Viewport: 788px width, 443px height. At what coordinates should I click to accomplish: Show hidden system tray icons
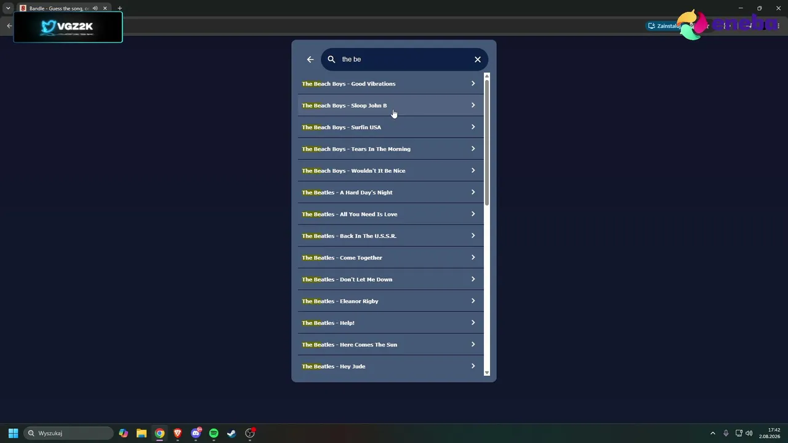tap(713, 433)
